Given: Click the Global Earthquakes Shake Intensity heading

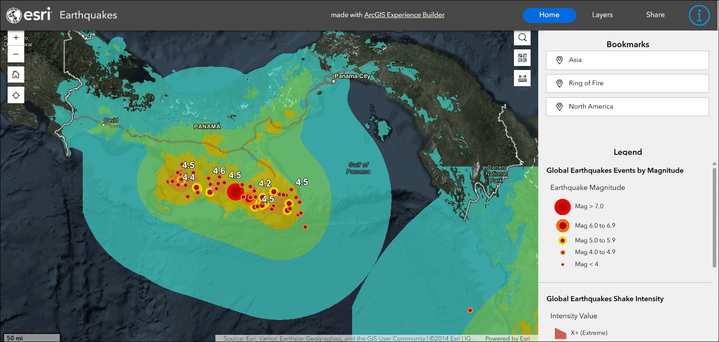Looking at the screenshot, I should [605, 299].
